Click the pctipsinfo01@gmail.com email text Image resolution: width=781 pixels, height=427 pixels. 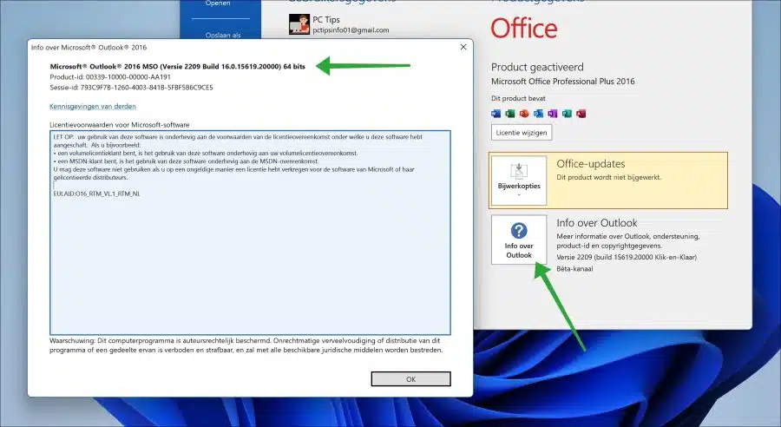click(351, 30)
